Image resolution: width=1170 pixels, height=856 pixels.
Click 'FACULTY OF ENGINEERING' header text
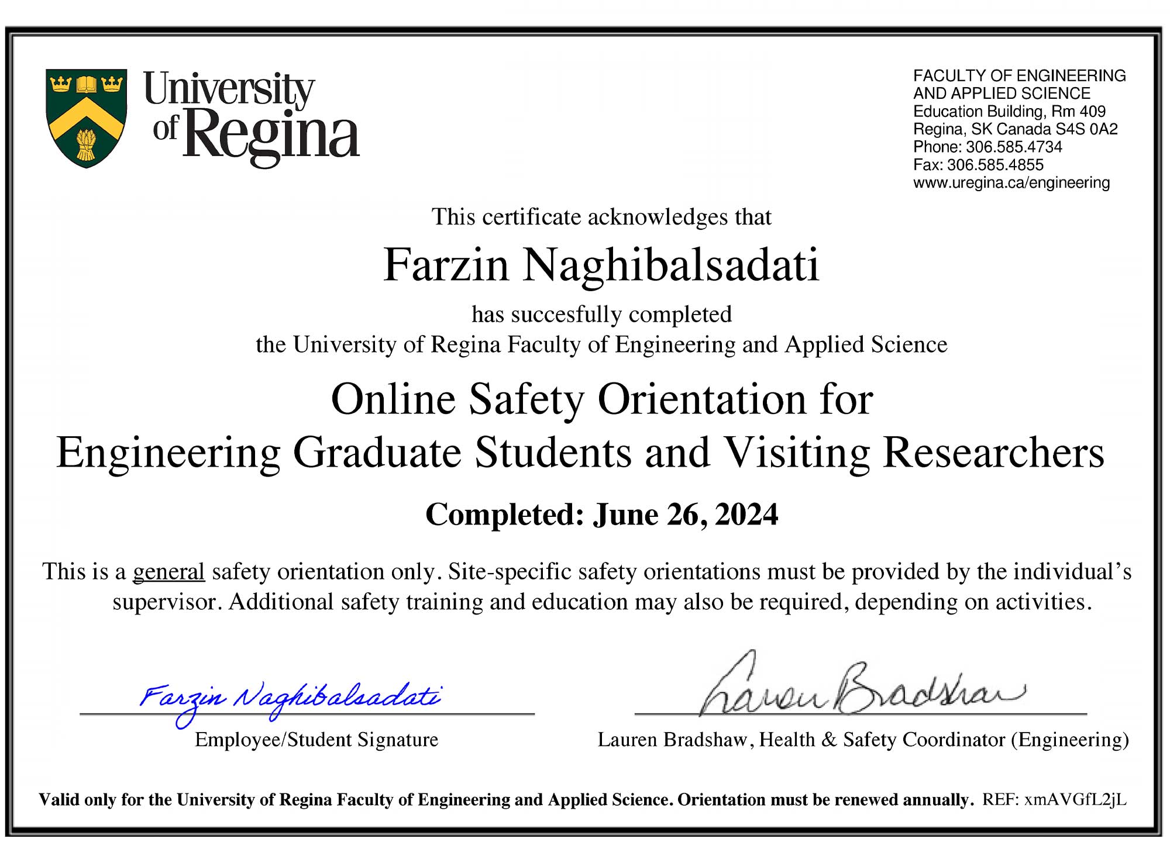click(1019, 76)
